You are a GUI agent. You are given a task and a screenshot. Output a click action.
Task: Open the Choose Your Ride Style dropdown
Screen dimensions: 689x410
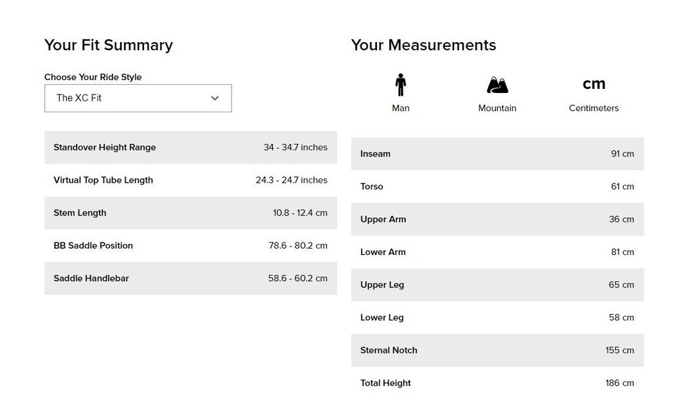[138, 98]
